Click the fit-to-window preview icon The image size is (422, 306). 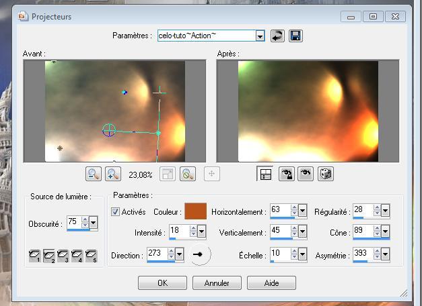coord(168,174)
